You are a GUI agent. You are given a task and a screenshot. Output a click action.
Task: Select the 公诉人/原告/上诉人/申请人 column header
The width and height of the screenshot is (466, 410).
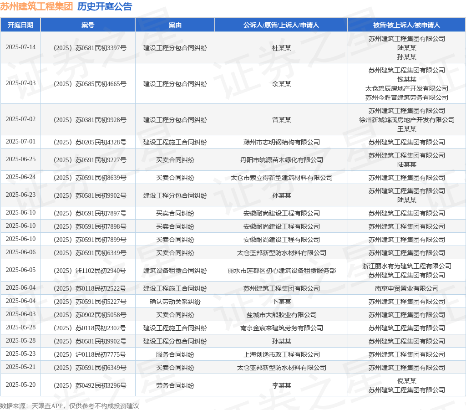click(x=281, y=25)
